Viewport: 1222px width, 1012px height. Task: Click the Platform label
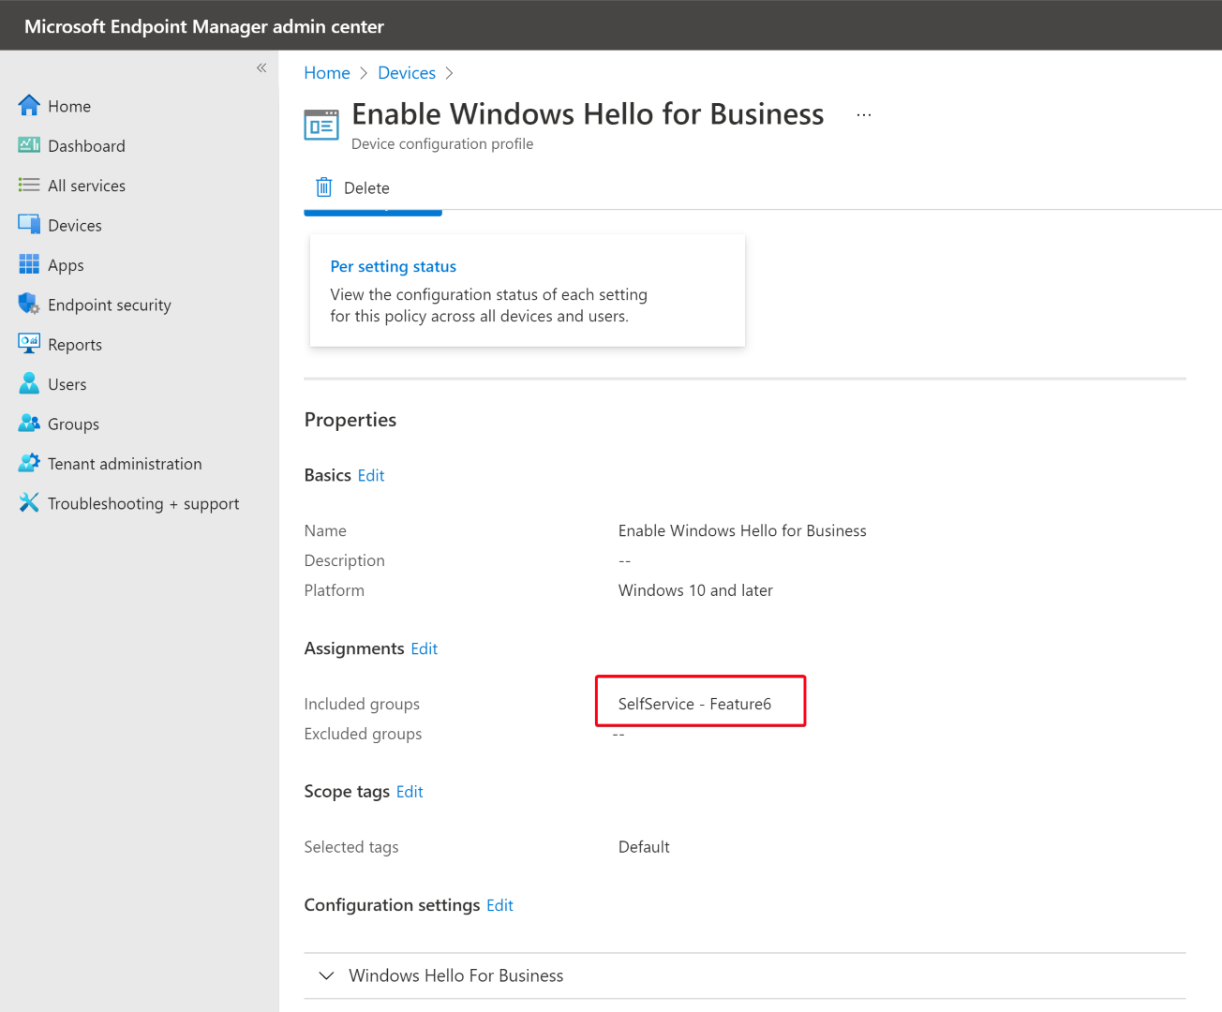(335, 590)
